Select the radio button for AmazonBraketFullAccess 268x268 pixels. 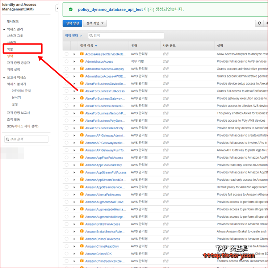(67, 224)
